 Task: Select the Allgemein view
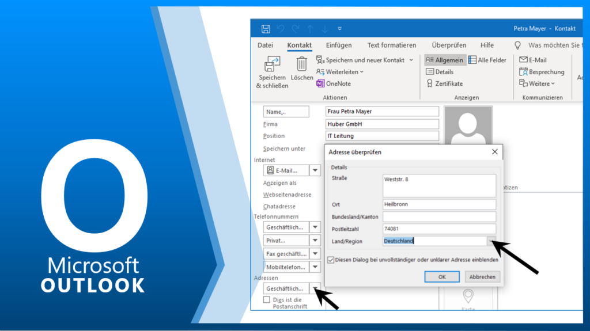445,60
